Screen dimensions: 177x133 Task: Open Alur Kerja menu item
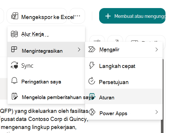46,34
